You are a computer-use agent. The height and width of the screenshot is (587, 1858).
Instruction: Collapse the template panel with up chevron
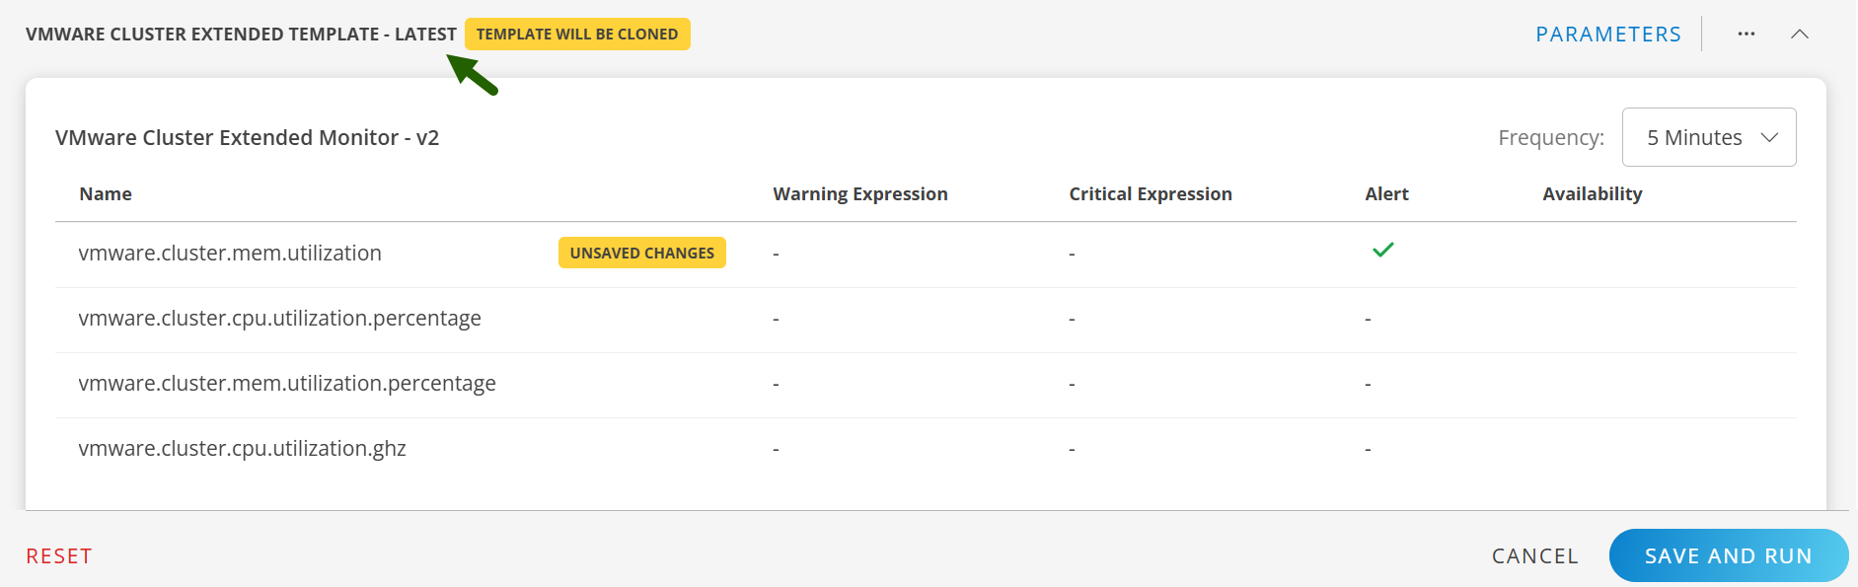coord(1800,34)
